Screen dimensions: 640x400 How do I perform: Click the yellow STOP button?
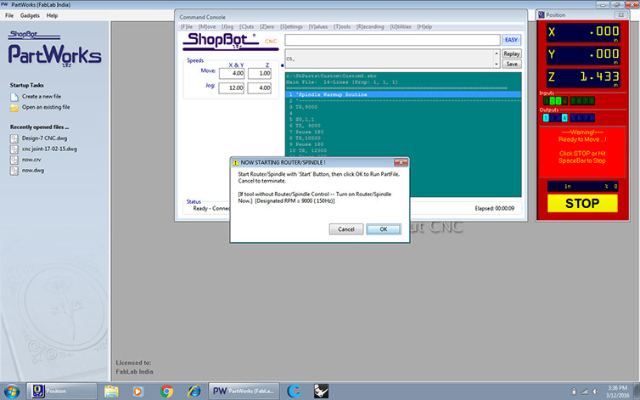click(582, 204)
